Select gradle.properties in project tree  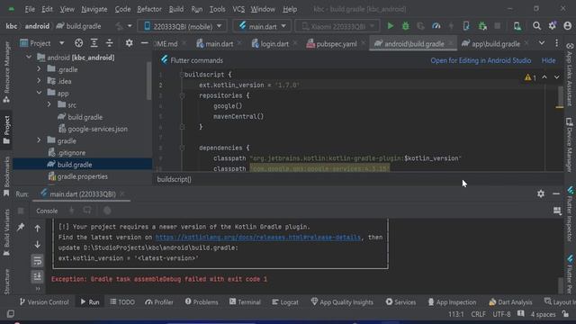pos(78,176)
